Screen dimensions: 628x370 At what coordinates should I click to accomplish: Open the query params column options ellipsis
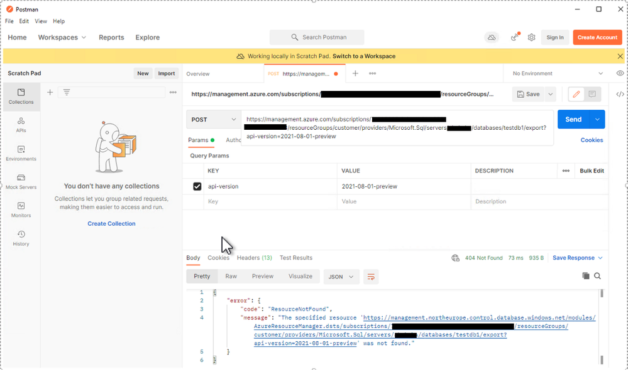coord(566,171)
